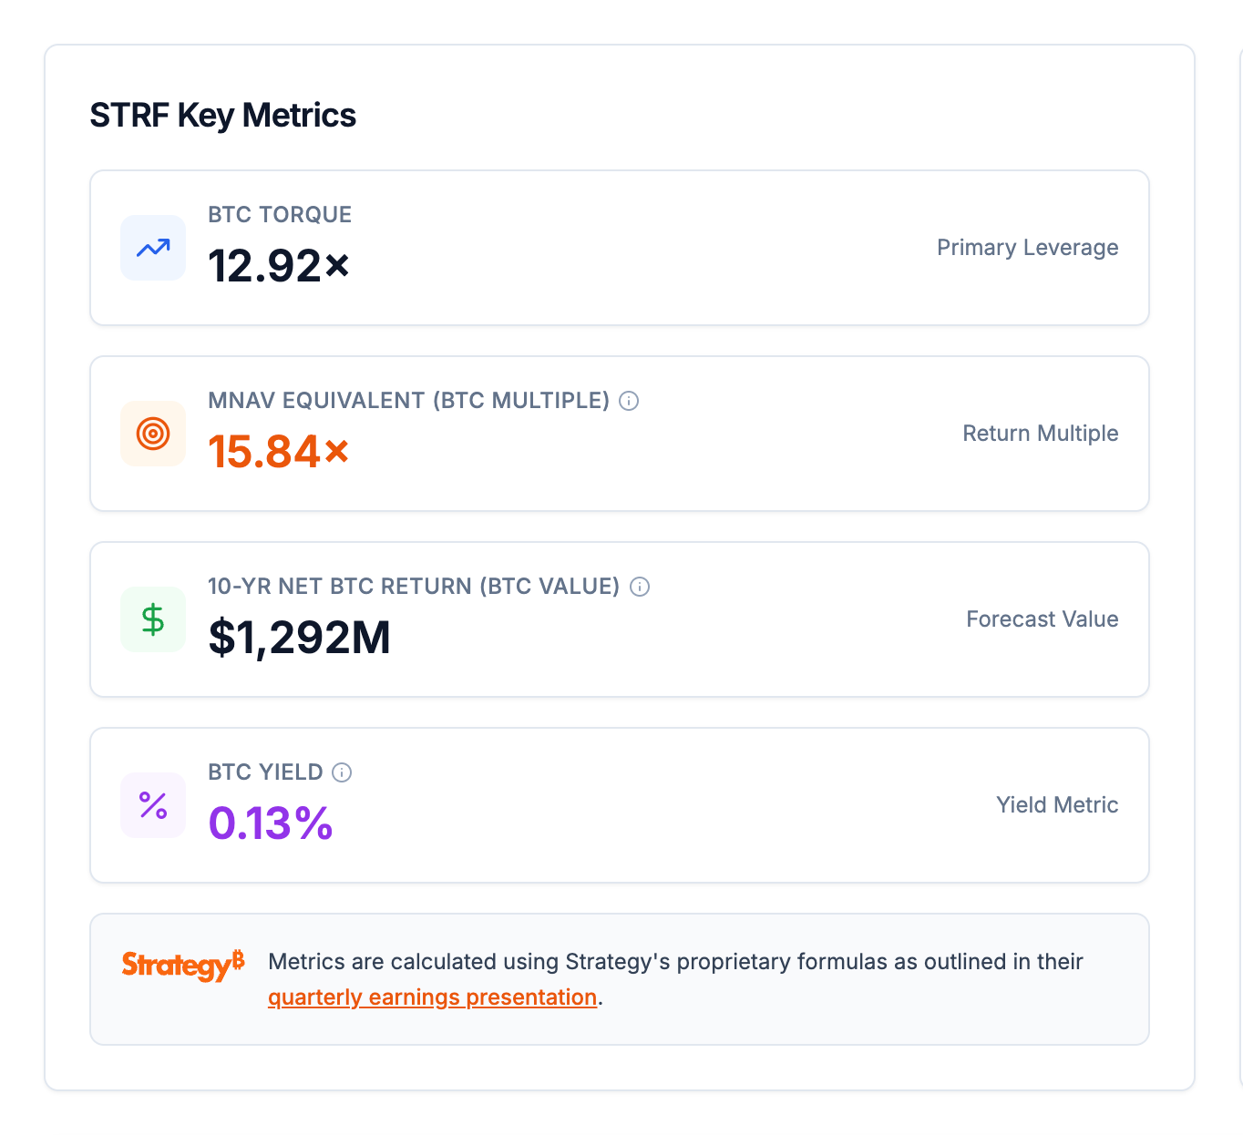Click the Forecast Value label
The image size is (1243, 1135).
[x=1042, y=619]
